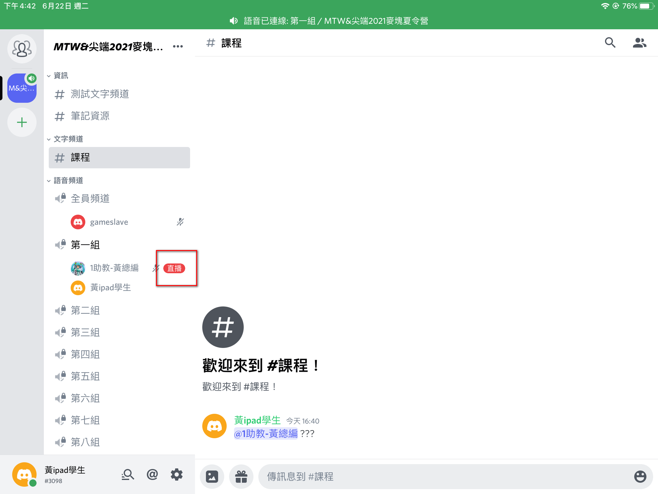Collapse the 文字頻道 category
Screen dimensions: 658x494
click(68, 139)
